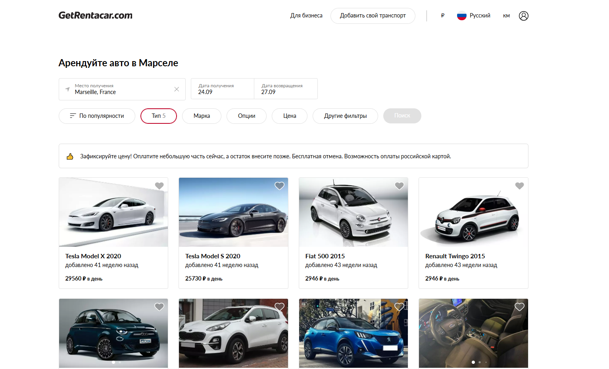
Task: Change the currency ₽ selector
Action: click(442, 16)
